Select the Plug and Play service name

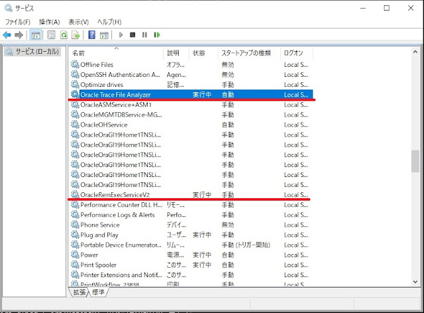[99, 235]
